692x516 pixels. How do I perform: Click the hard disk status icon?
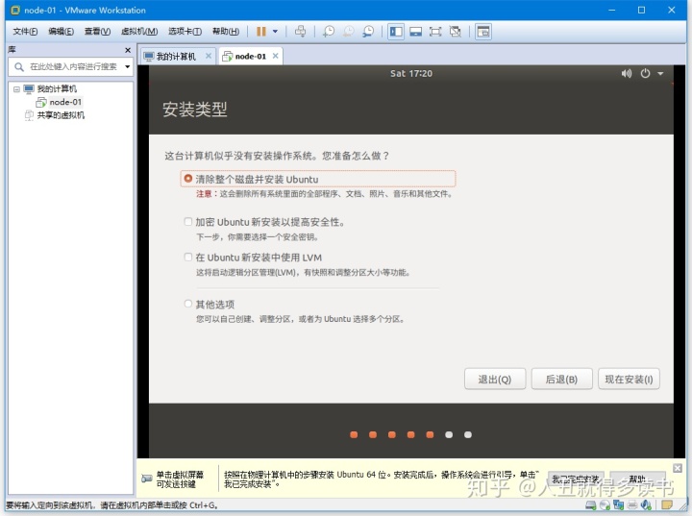(x=590, y=504)
